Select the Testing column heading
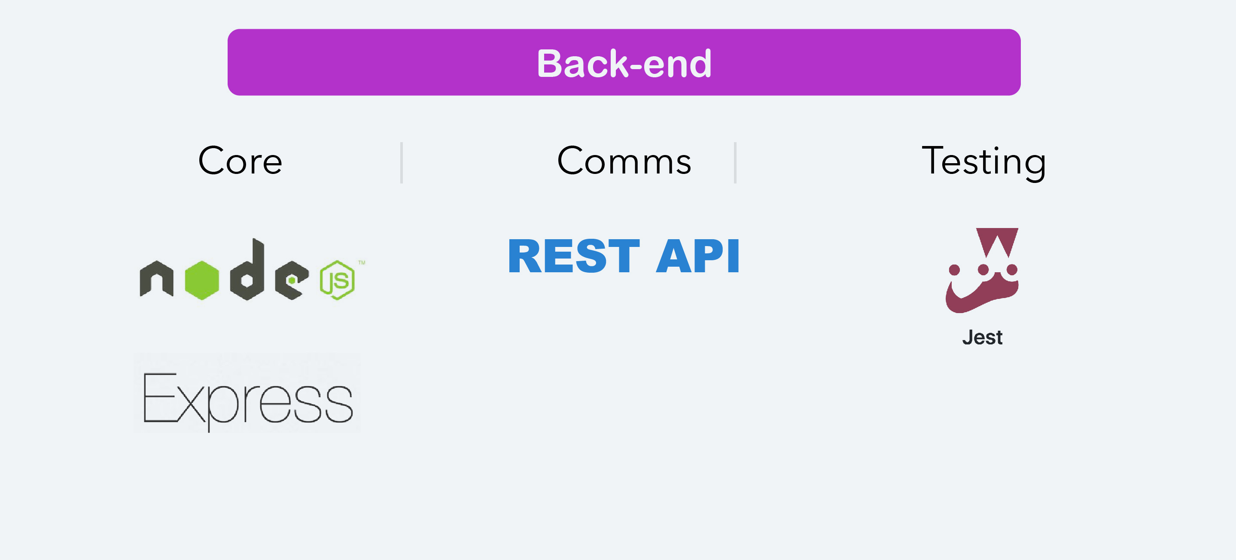This screenshot has height=560, width=1236. 983,162
